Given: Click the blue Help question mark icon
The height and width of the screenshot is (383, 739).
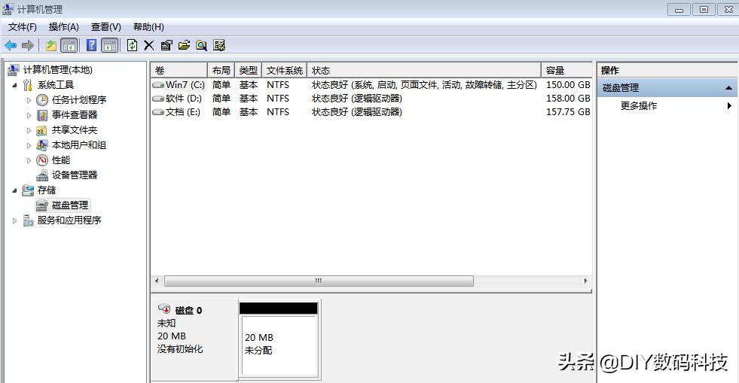Looking at the screenshot, I should point(91,45).
